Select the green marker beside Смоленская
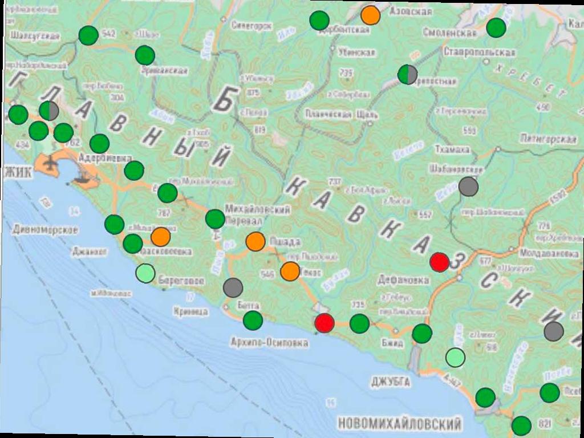The height and width of the screenshot is (438, 584). pyautogui.click(x=496, y=27)
